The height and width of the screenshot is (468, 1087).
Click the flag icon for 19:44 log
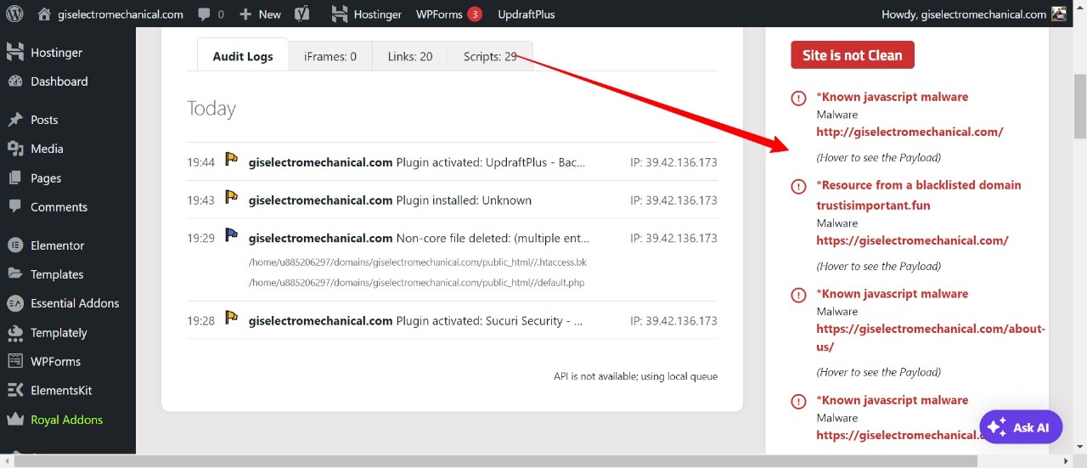point(231,159)
